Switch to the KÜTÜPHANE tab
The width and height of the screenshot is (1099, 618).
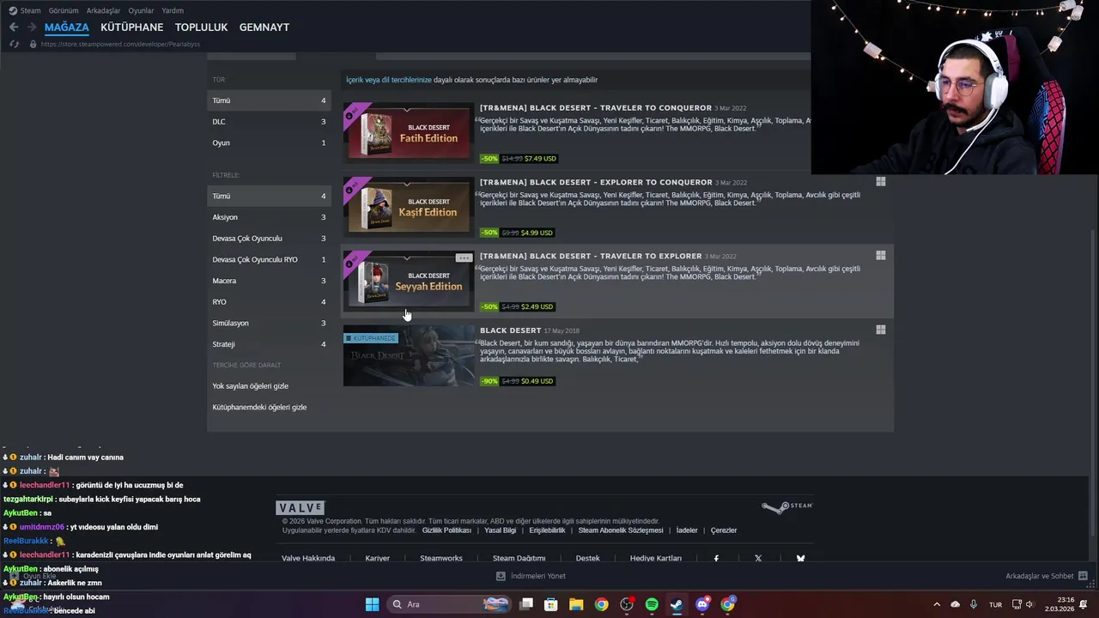[x=131, y=27]
